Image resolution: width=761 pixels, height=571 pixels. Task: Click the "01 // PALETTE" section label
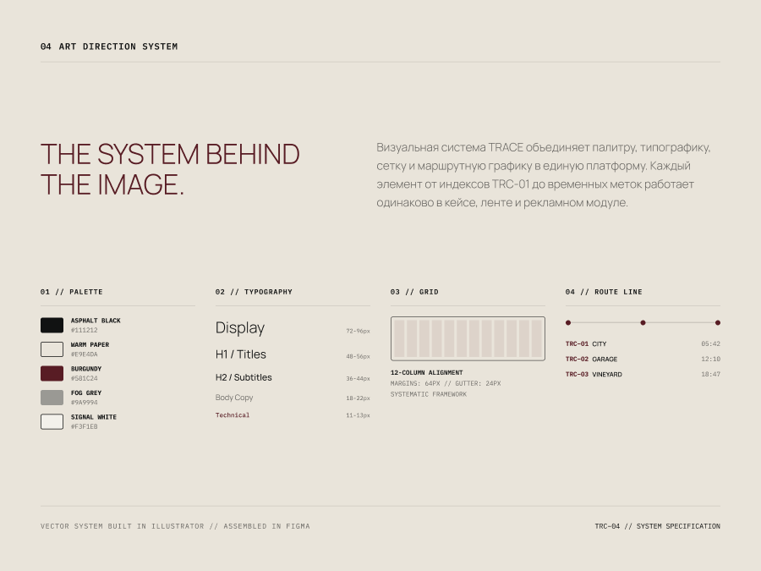(x=72, y=292)
